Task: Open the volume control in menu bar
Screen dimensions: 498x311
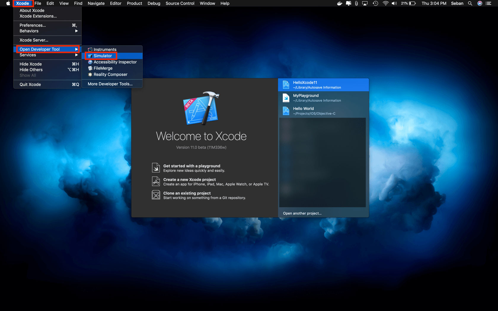Action: click(394, 3)
